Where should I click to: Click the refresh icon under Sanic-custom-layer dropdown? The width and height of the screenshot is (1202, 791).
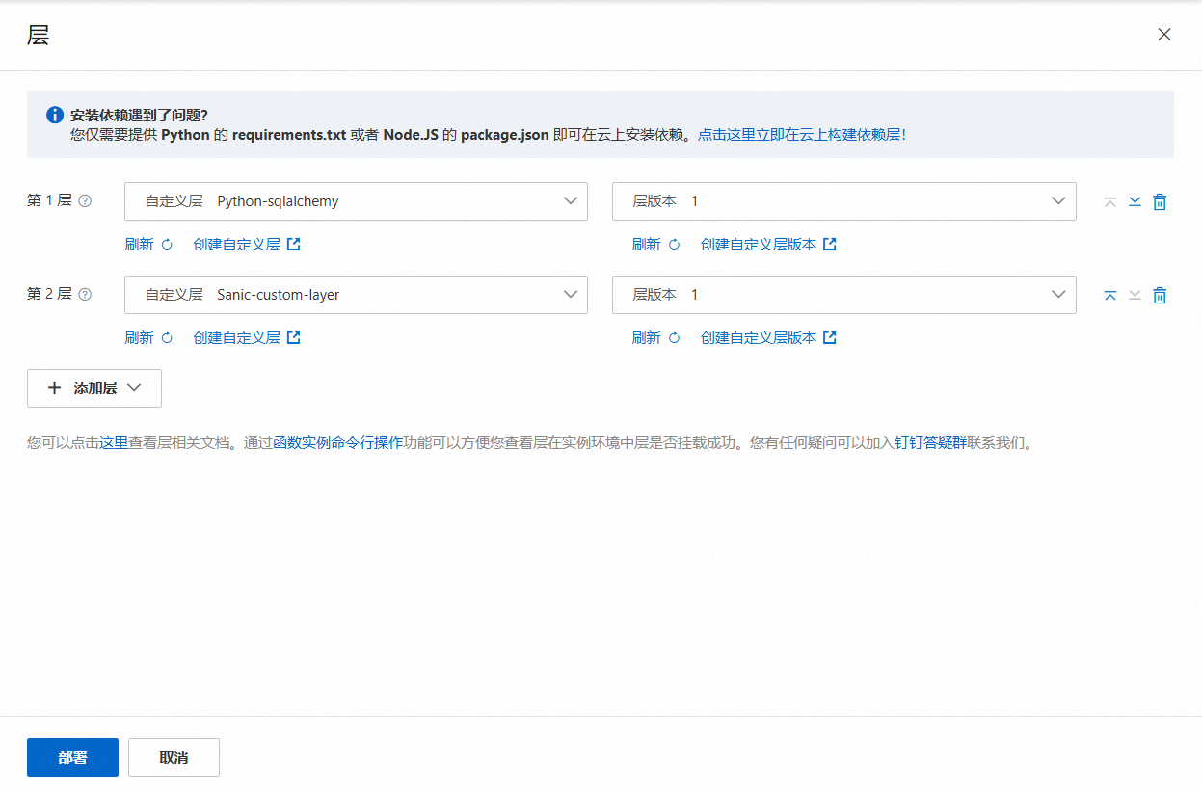[x=167, y=338]
